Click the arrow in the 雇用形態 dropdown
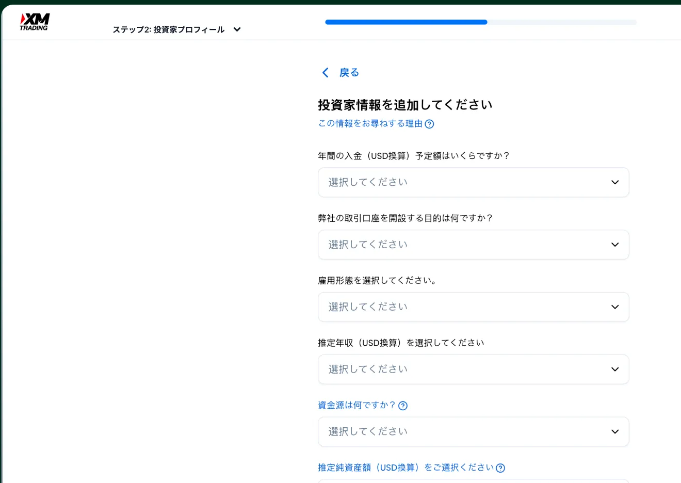 coord(615,307)
